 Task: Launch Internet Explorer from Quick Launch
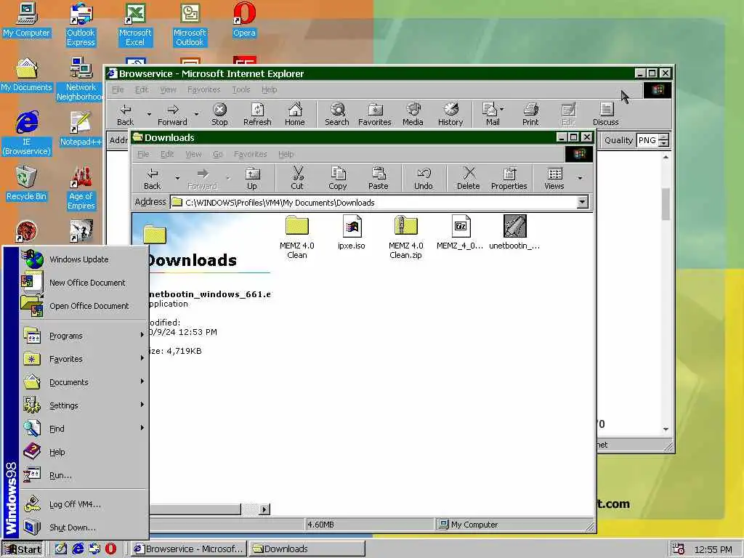[78, 549]
